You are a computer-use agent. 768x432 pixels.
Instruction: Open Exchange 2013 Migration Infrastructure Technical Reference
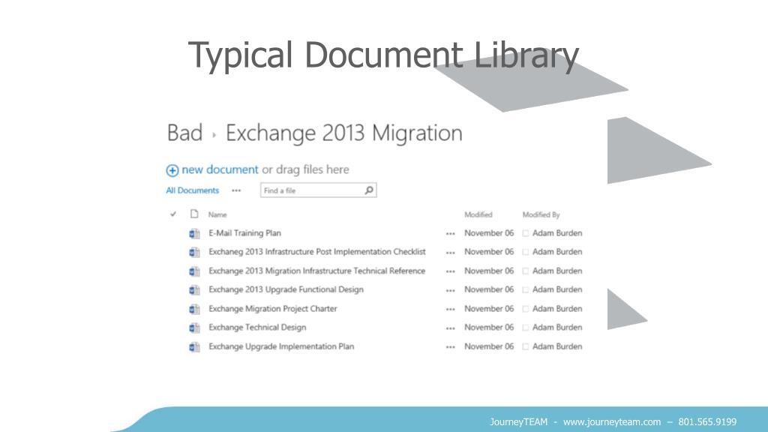point(317,271)
